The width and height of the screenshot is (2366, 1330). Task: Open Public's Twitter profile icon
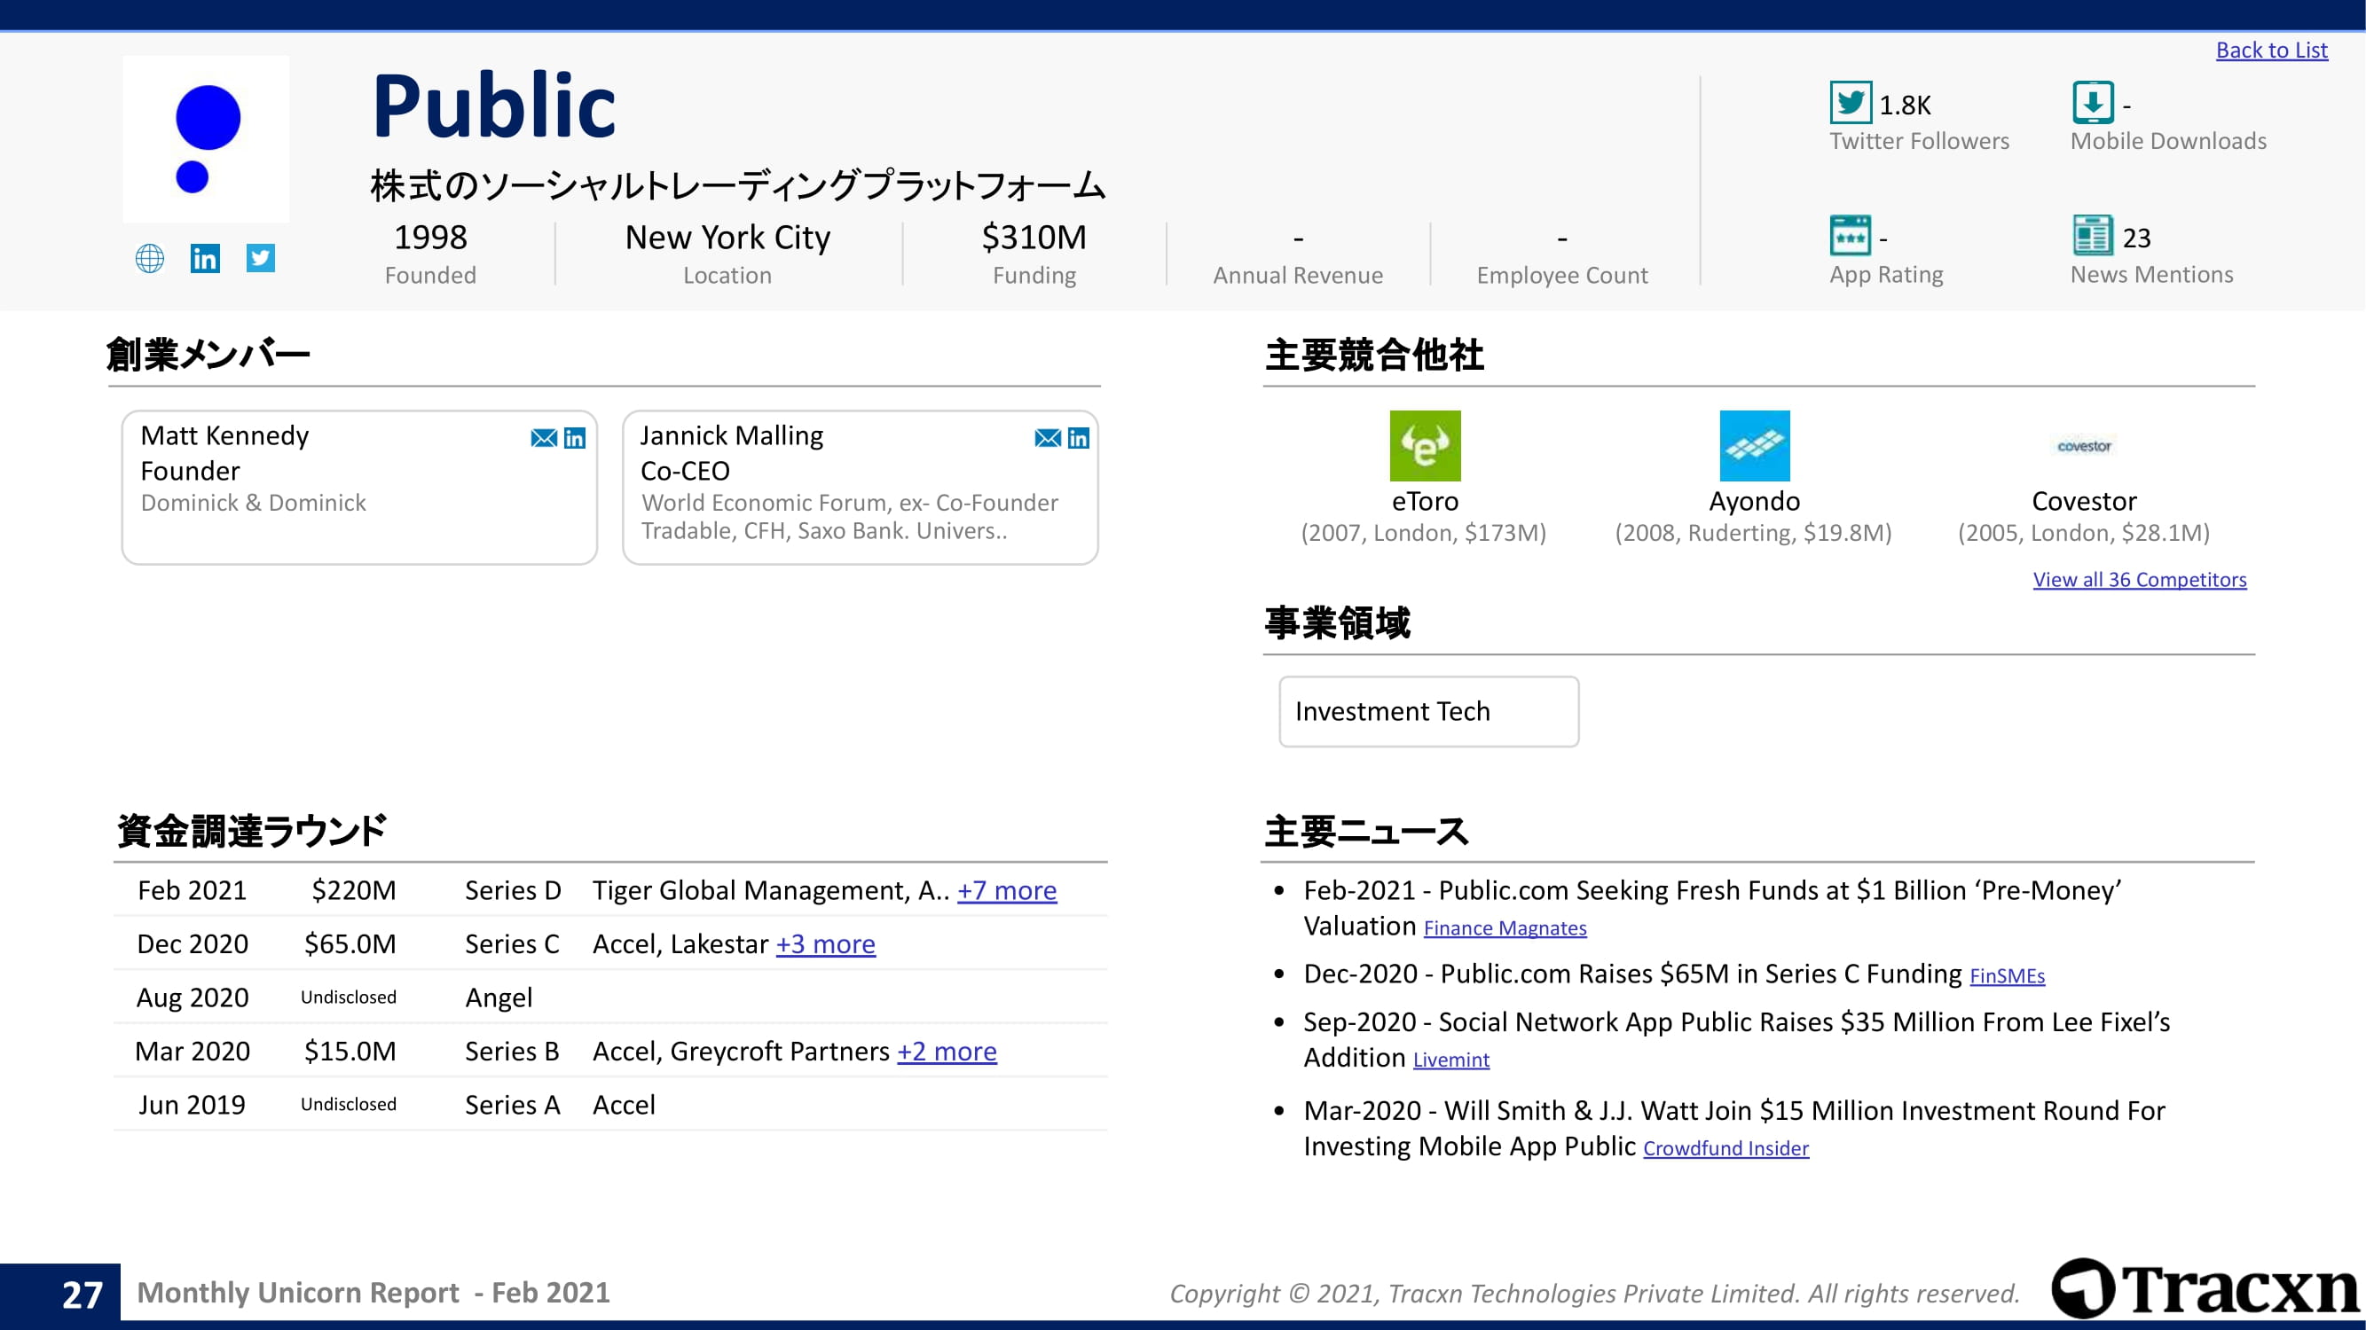point(261,258)
